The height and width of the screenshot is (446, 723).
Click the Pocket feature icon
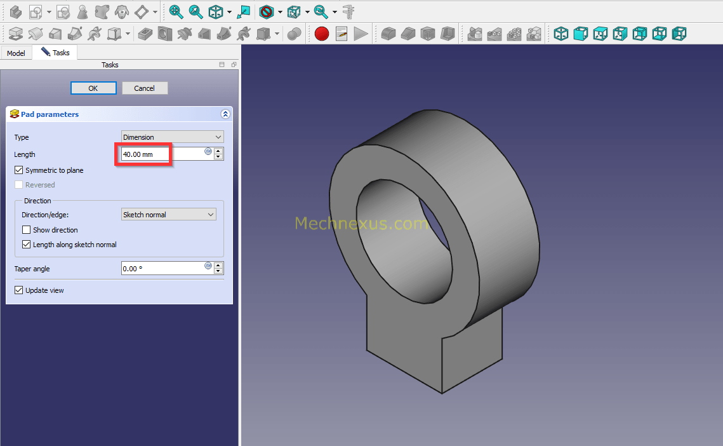click(x=145, y=34)
